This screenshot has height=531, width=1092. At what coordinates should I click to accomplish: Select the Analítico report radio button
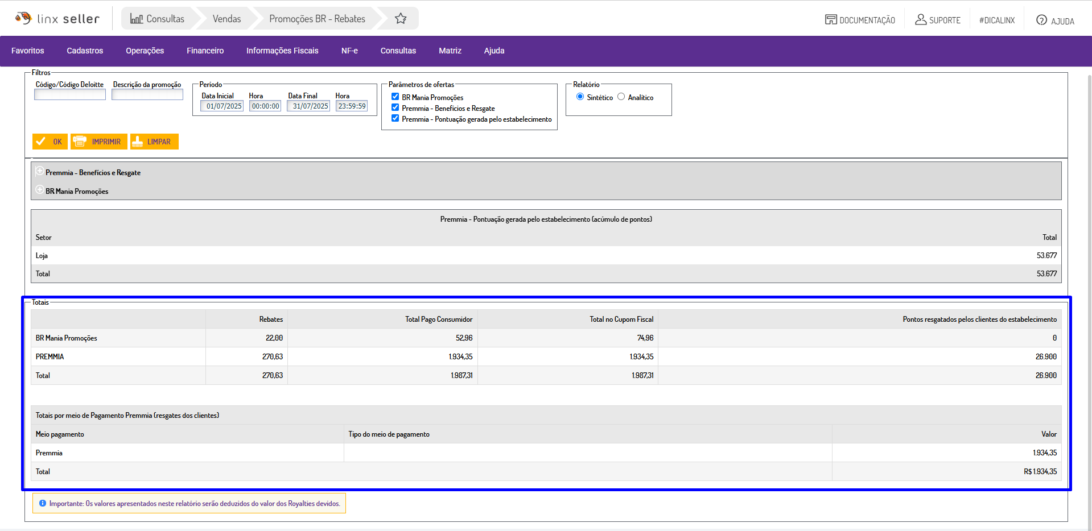coord(621,97)
